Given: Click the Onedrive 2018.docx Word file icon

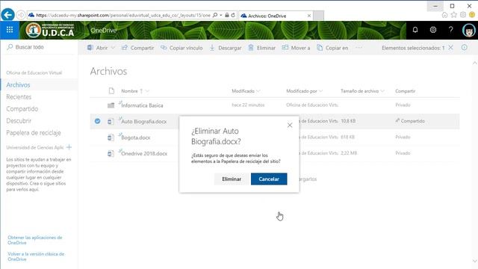Looking at the screenshot, I should 111,153.
